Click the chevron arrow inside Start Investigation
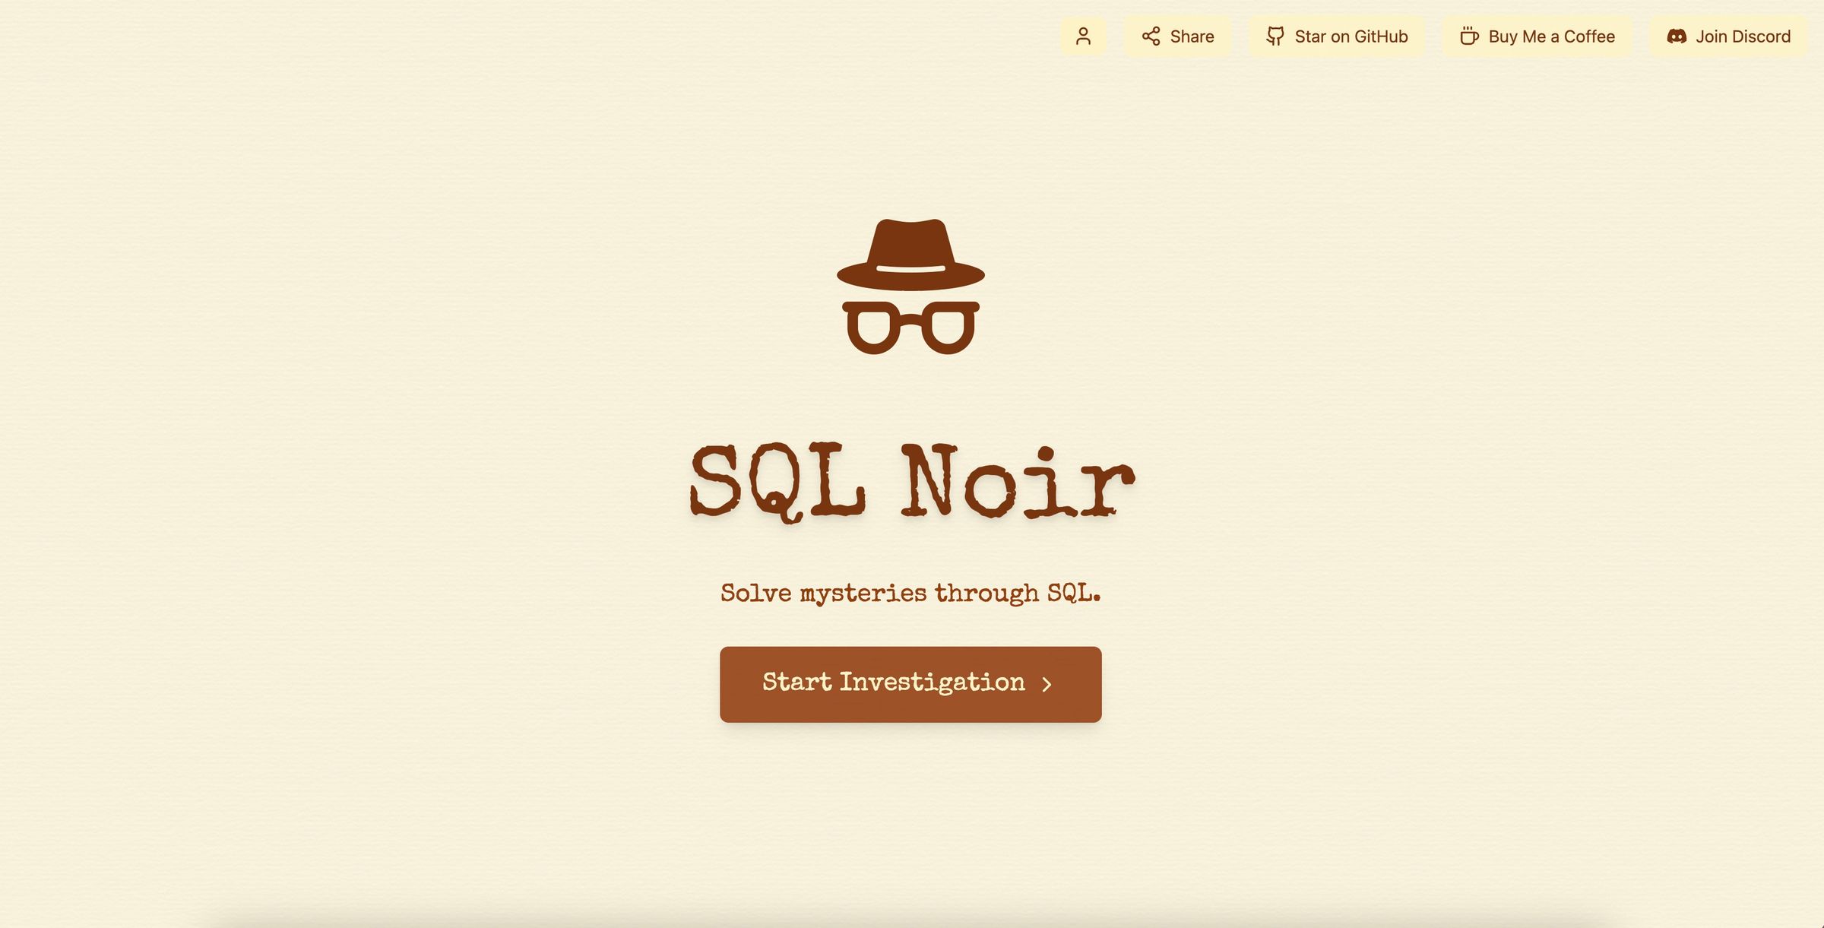The image size is (1824, 928). pos(1048,683)
